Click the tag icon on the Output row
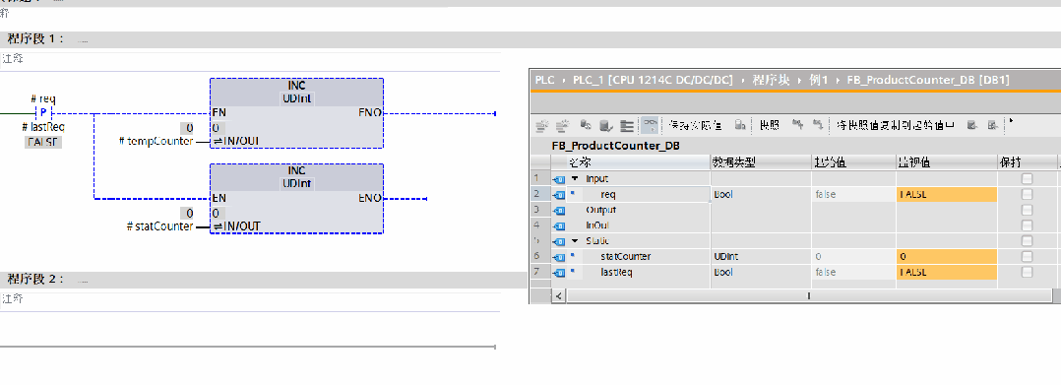The image size is (1061, 385). [x=559, y=211]
